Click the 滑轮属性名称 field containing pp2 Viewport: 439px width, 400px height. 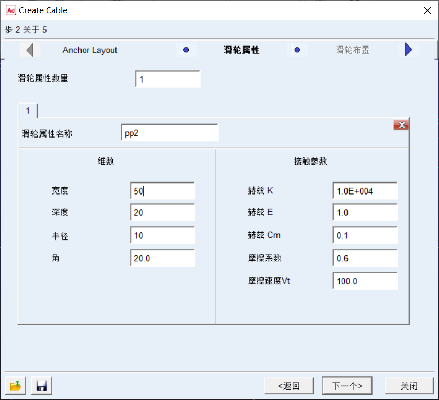[x=170, y=133]
